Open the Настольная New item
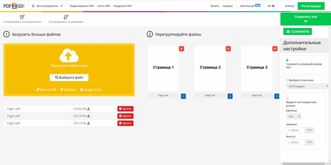Screen dimensions: 331x165 [250, 6]
